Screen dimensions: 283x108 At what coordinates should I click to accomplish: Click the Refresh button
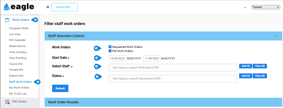pyautogui.click(x=60, y=88)
